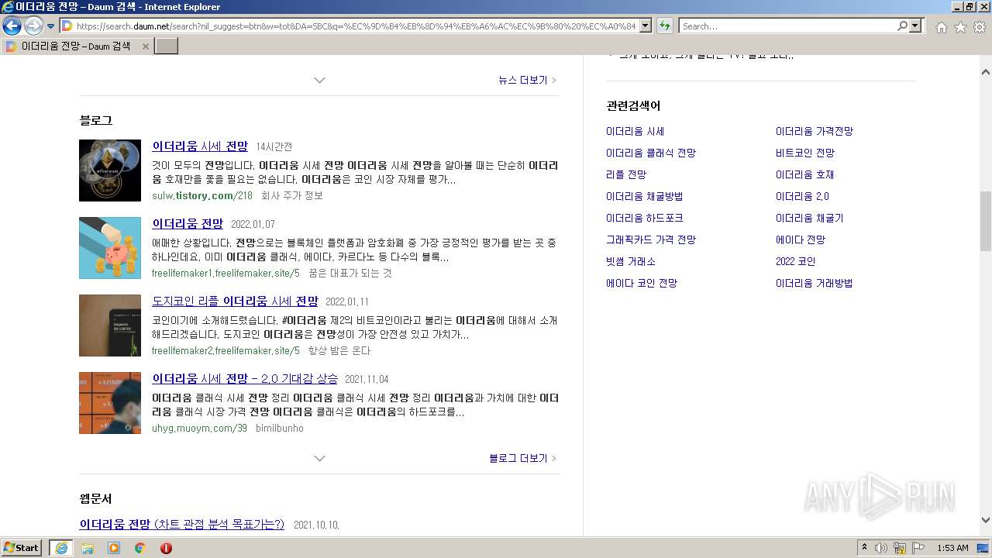
Task: Expand blog results with chevron
Action: pos(319,459)
